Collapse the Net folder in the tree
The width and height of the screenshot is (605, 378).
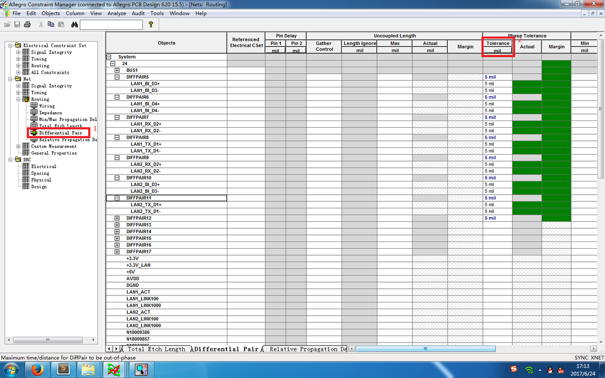pyautogui.click(x=11, y=79)
